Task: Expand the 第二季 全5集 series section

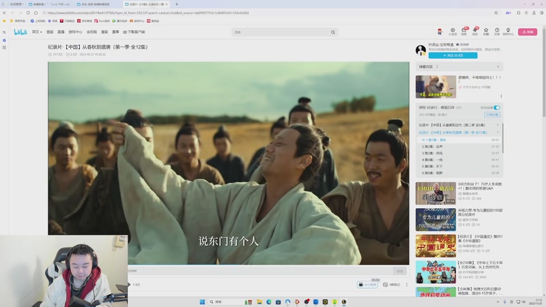Action: coord(498,125)
